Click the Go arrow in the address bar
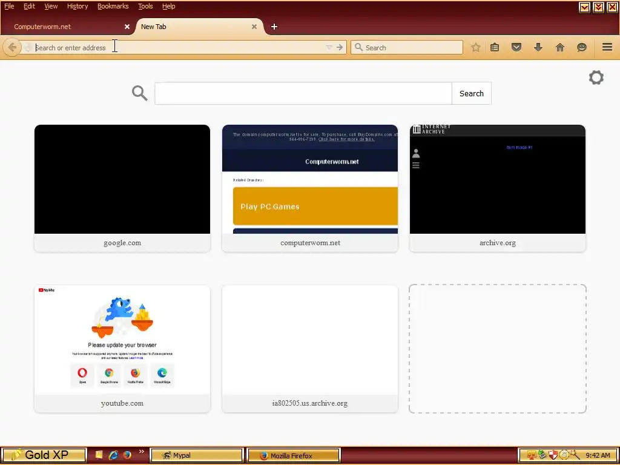Screen dimensions: 620x465 pyautogui.click(x=340, y=47)
